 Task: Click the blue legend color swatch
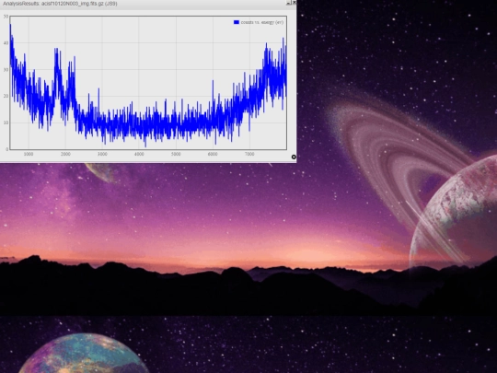(237, 22)
